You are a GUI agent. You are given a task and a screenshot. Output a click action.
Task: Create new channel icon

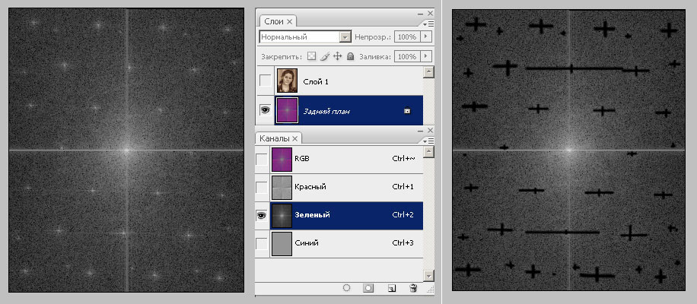coord(391,288)
